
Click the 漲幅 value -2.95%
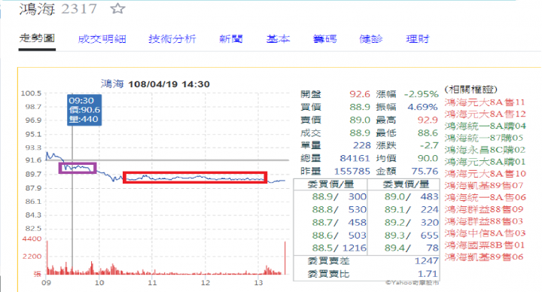(x=421, y=94)
